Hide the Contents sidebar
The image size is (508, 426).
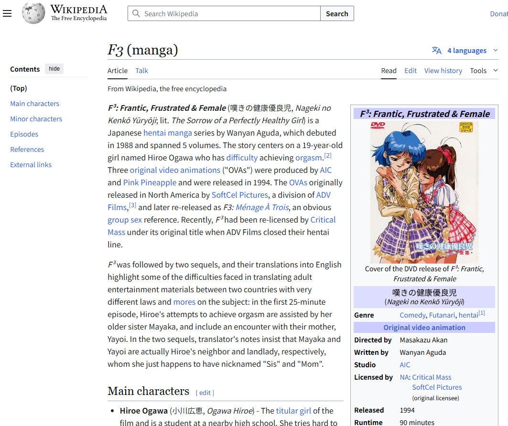click(x=54, y=69)
